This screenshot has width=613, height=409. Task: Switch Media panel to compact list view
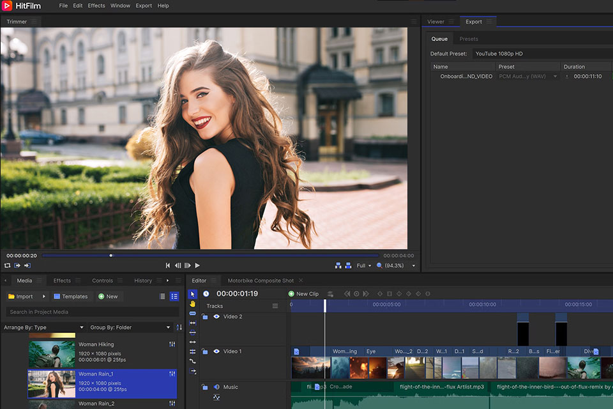pos(163,297)
